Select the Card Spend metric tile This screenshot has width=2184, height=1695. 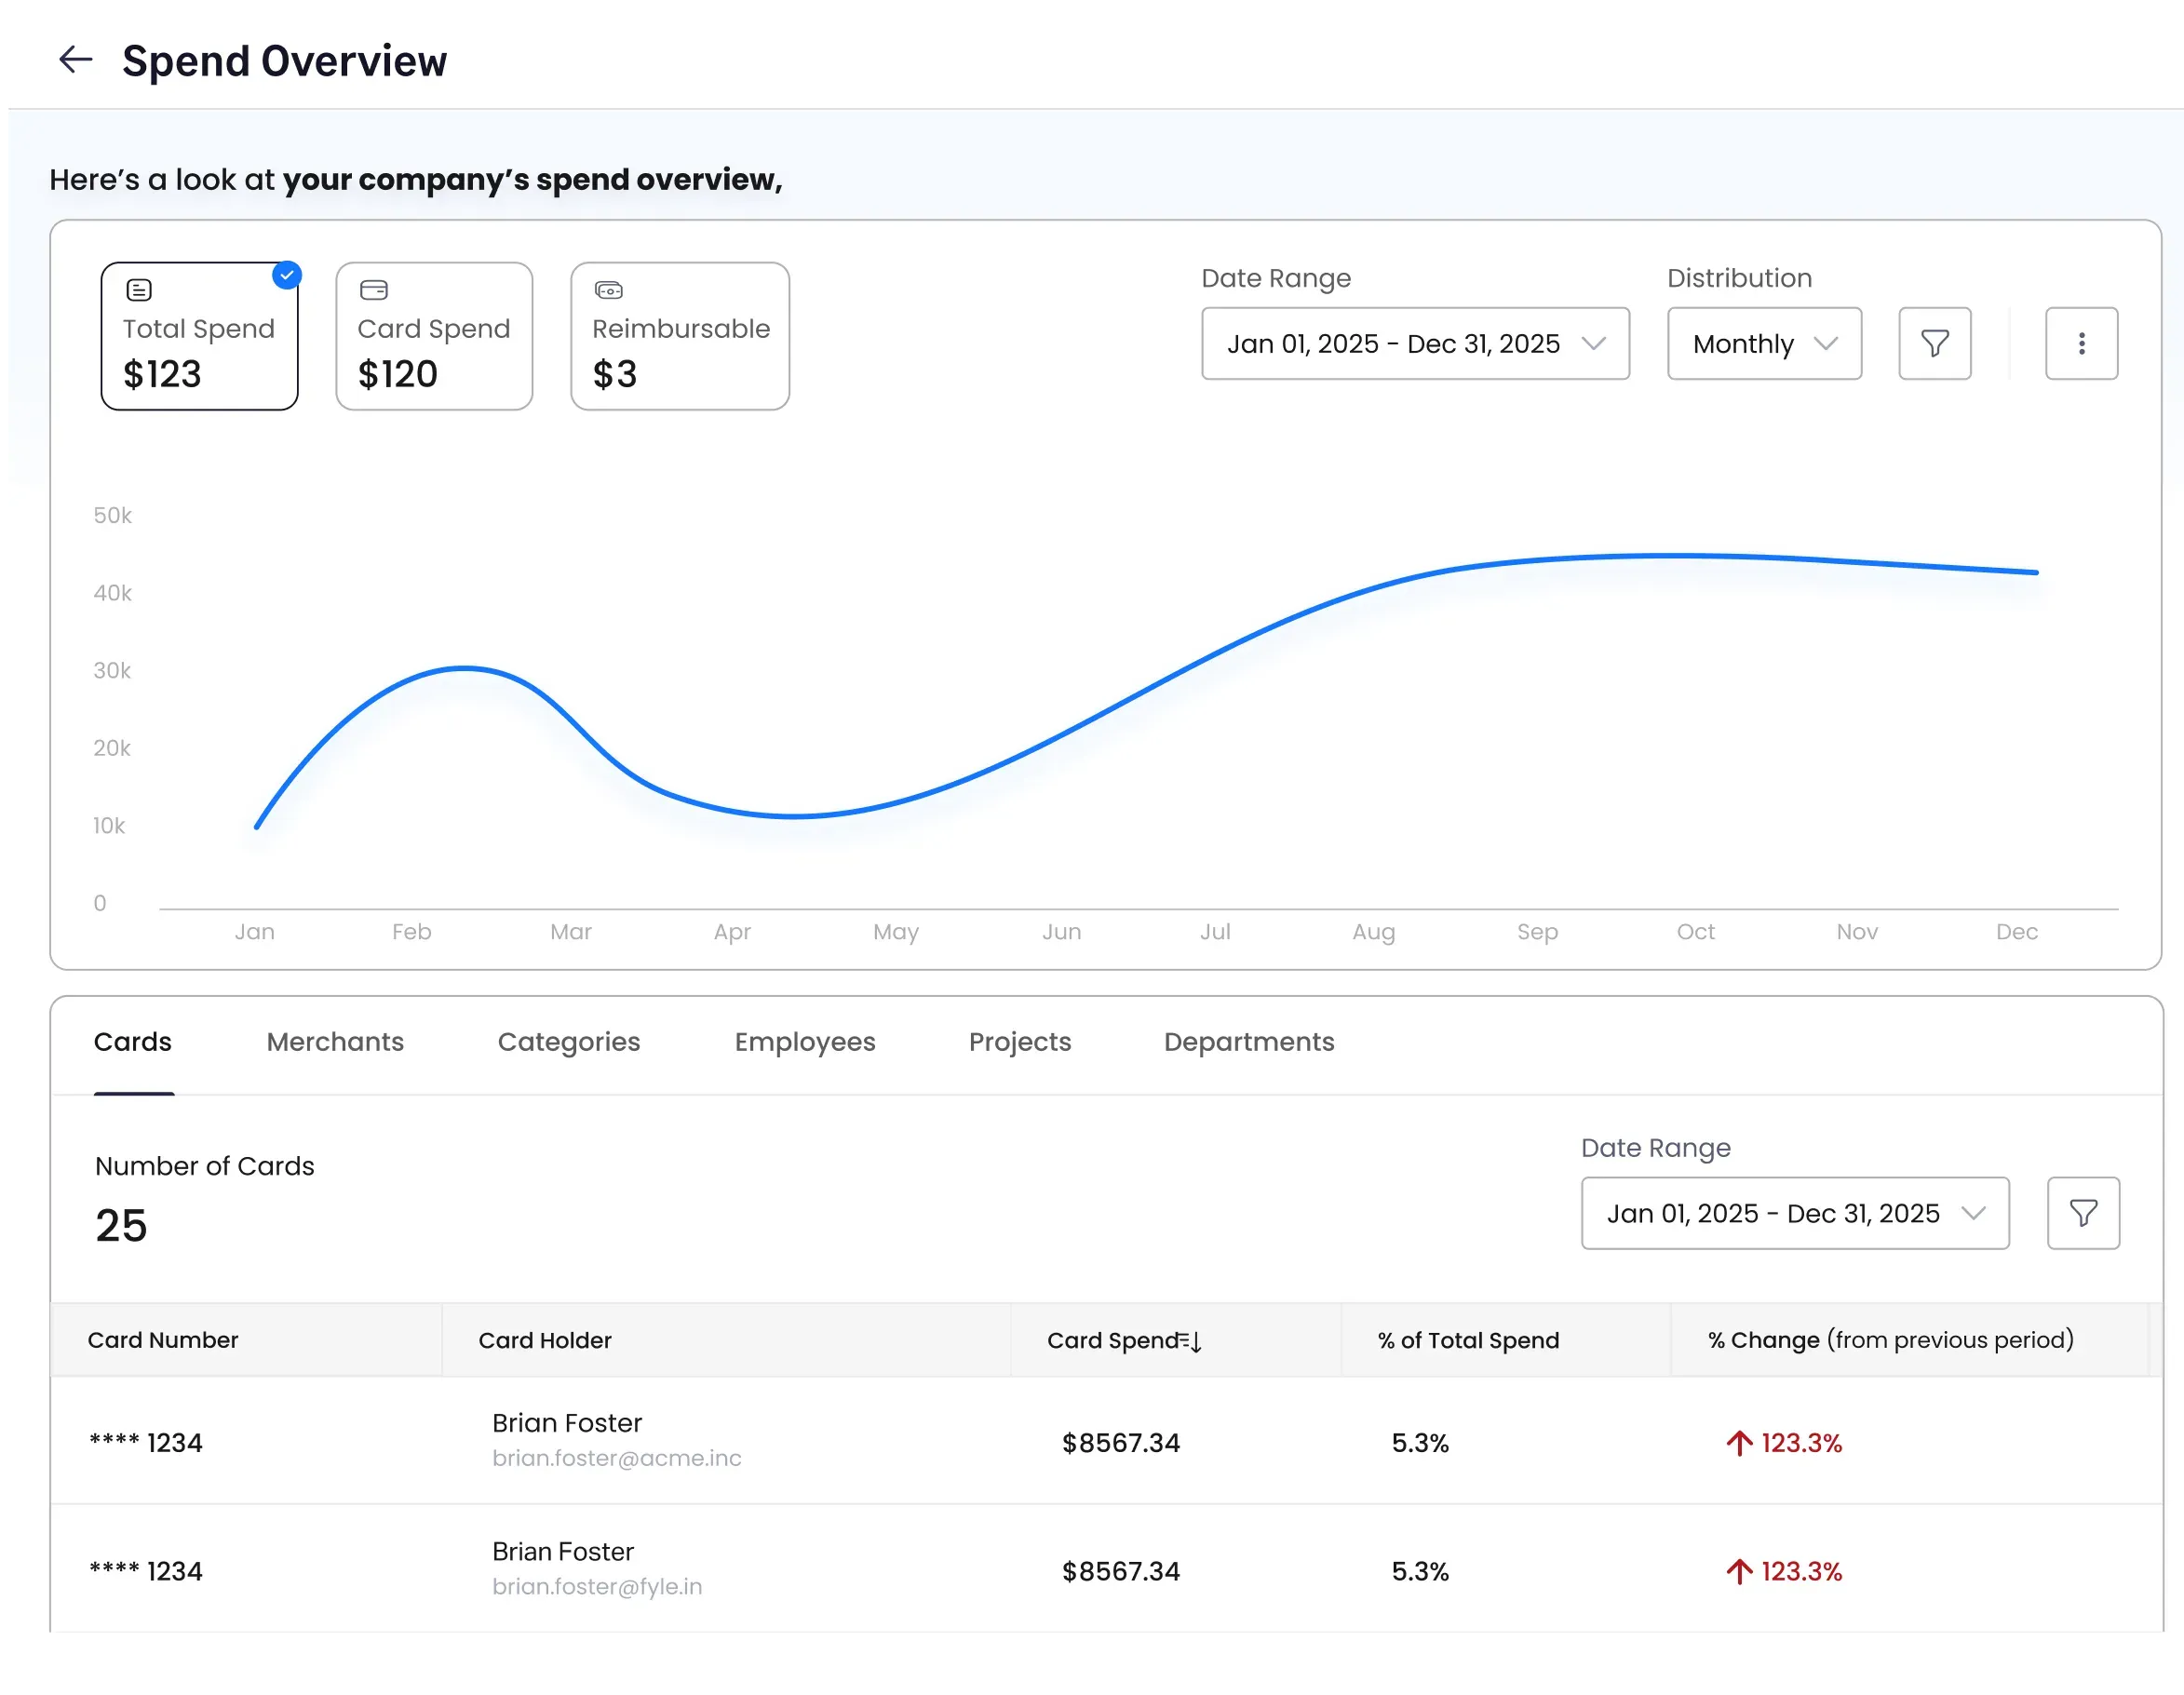[x=434, y=337]
